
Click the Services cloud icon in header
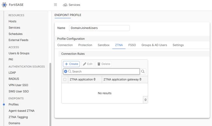65,5
